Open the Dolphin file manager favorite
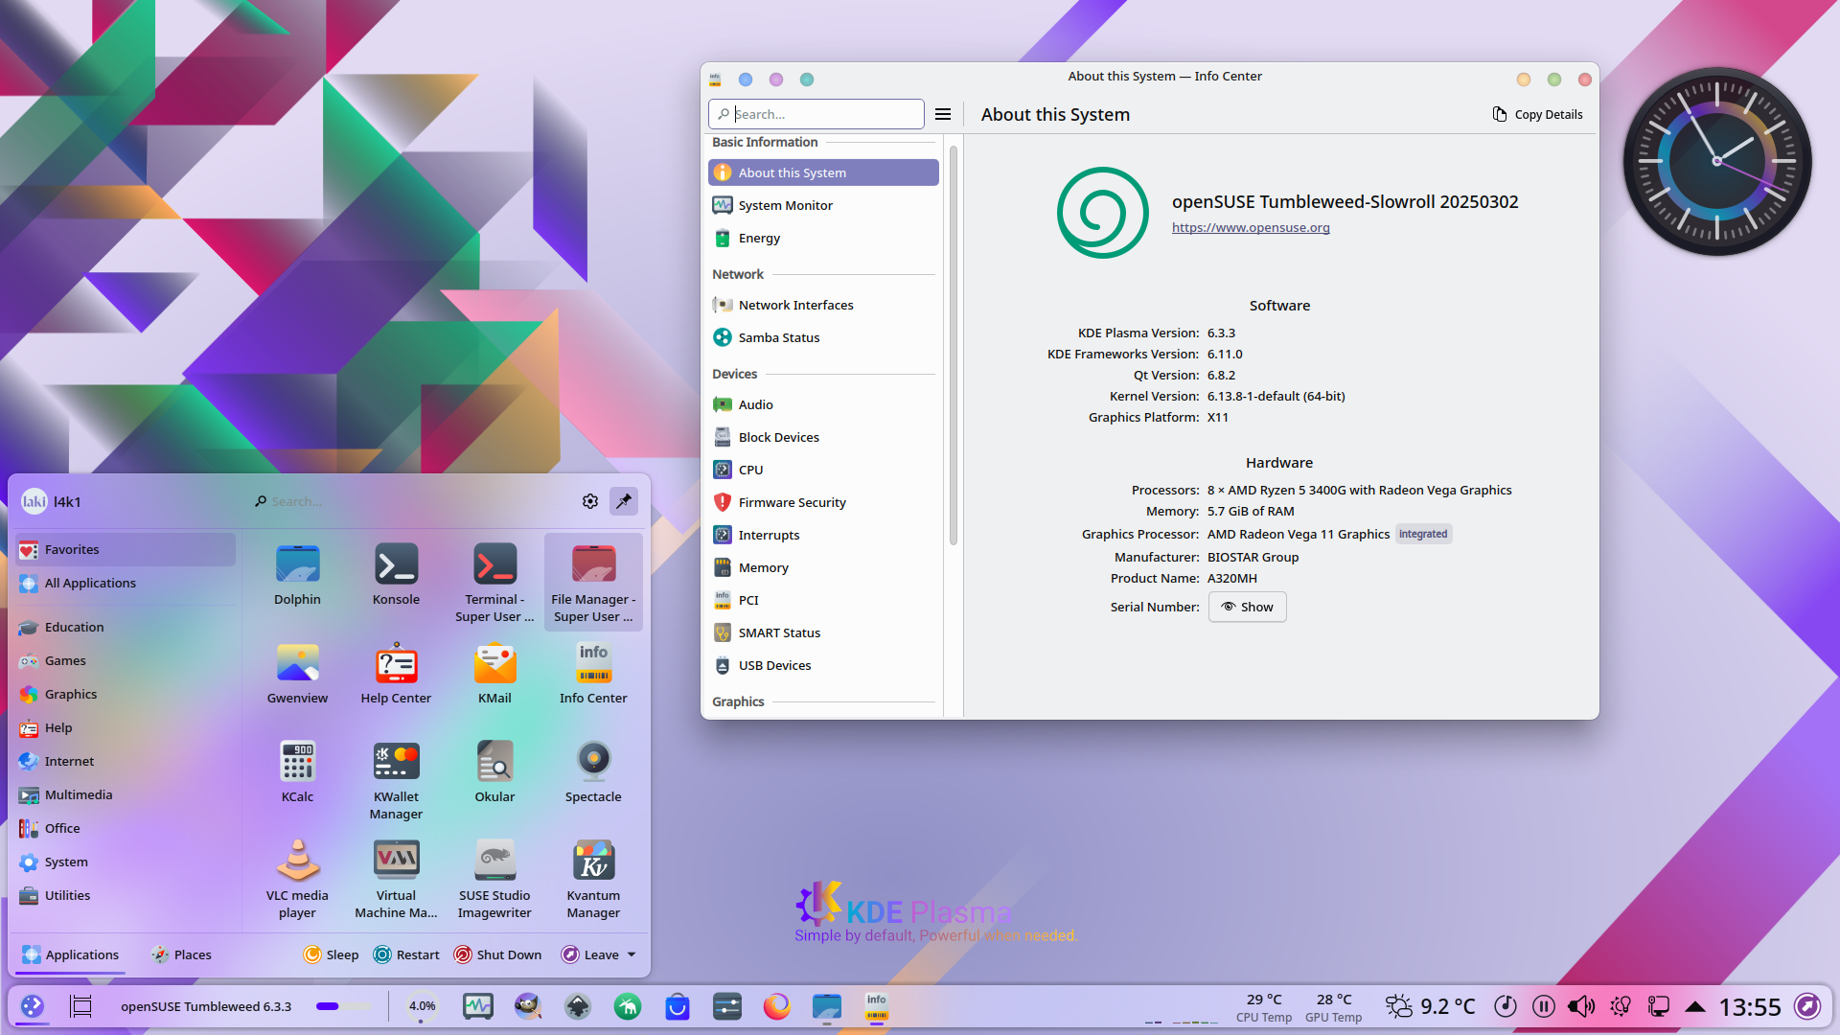This screenshot has width=1840, height=1035. tap(297, 575)
